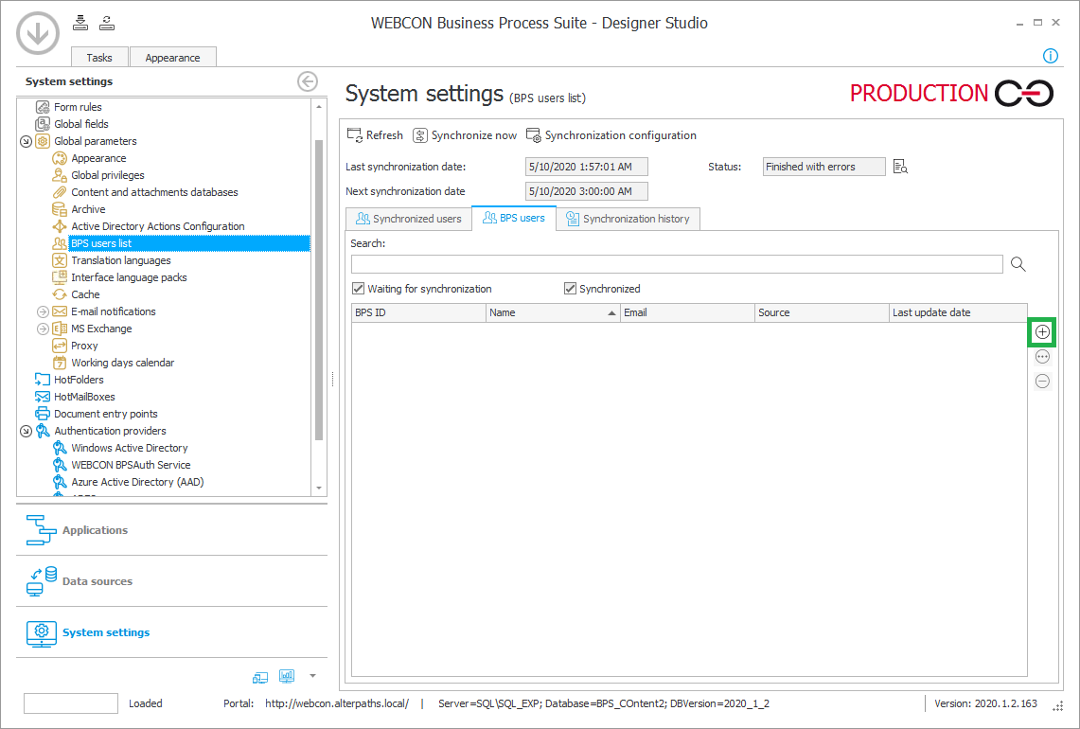This screenshot has width=1080, height=729.
Task: Click the info icon in the top-right corner
Action: [x=1050, y=56]
